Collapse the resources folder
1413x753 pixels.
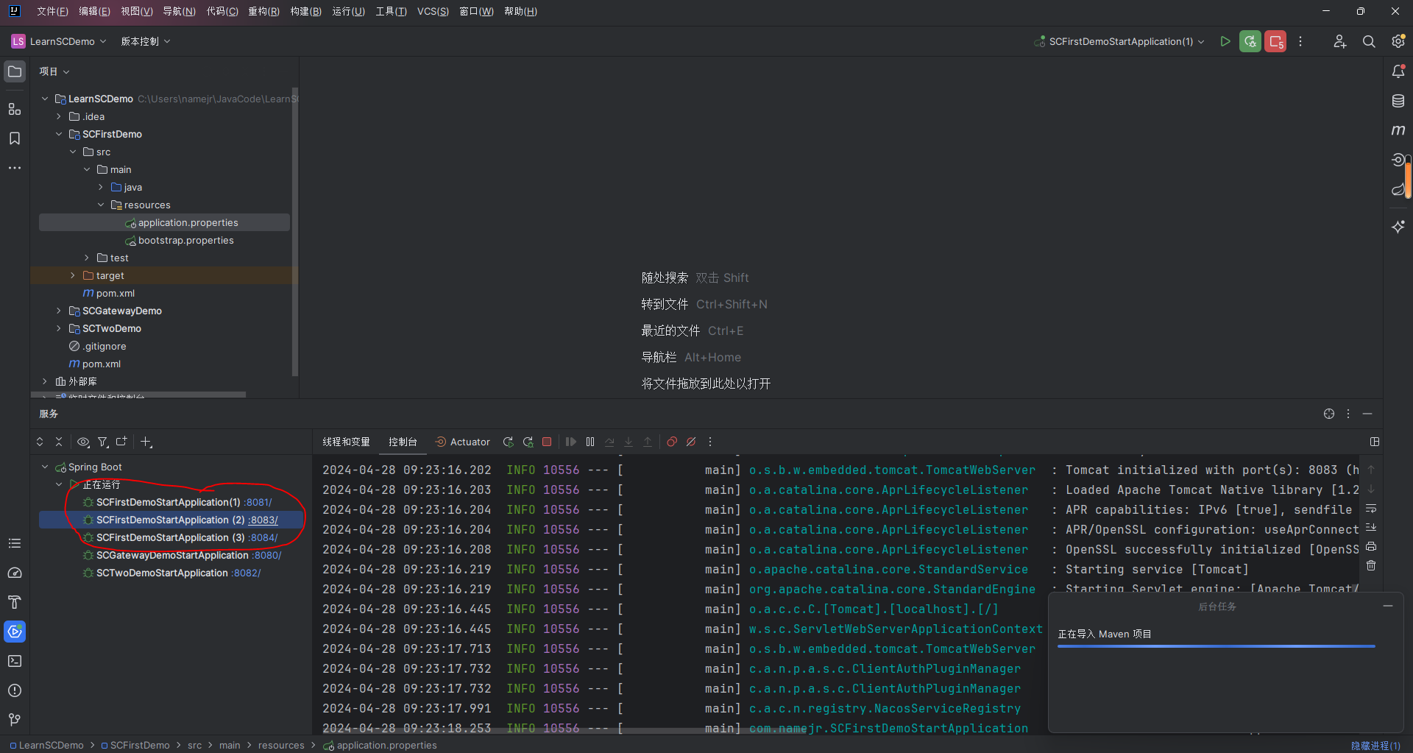[x=101, y=205]
